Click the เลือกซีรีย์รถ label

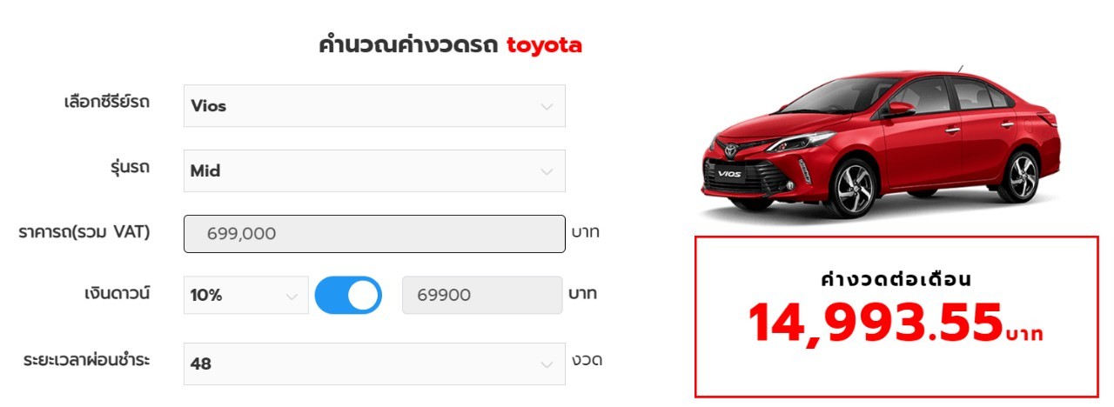point(107,102)
